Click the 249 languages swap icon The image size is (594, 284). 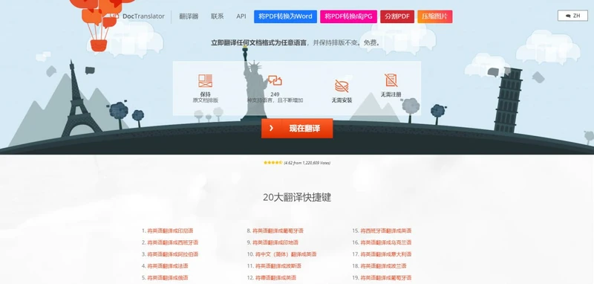[x=275, y=81]
